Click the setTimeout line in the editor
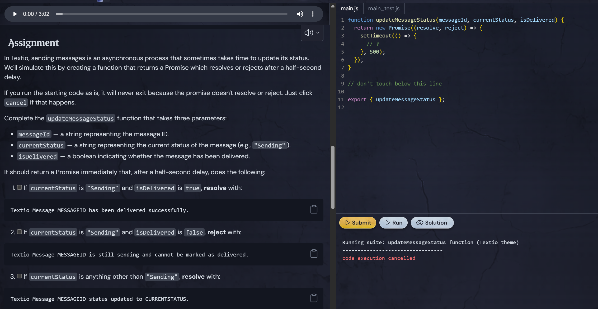 tap(388, 36)
